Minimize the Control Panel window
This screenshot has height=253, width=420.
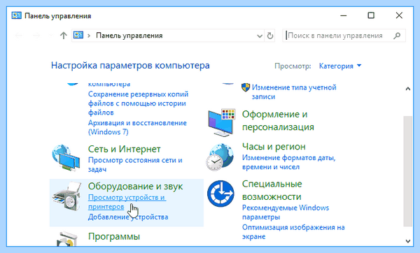(344, 15)
